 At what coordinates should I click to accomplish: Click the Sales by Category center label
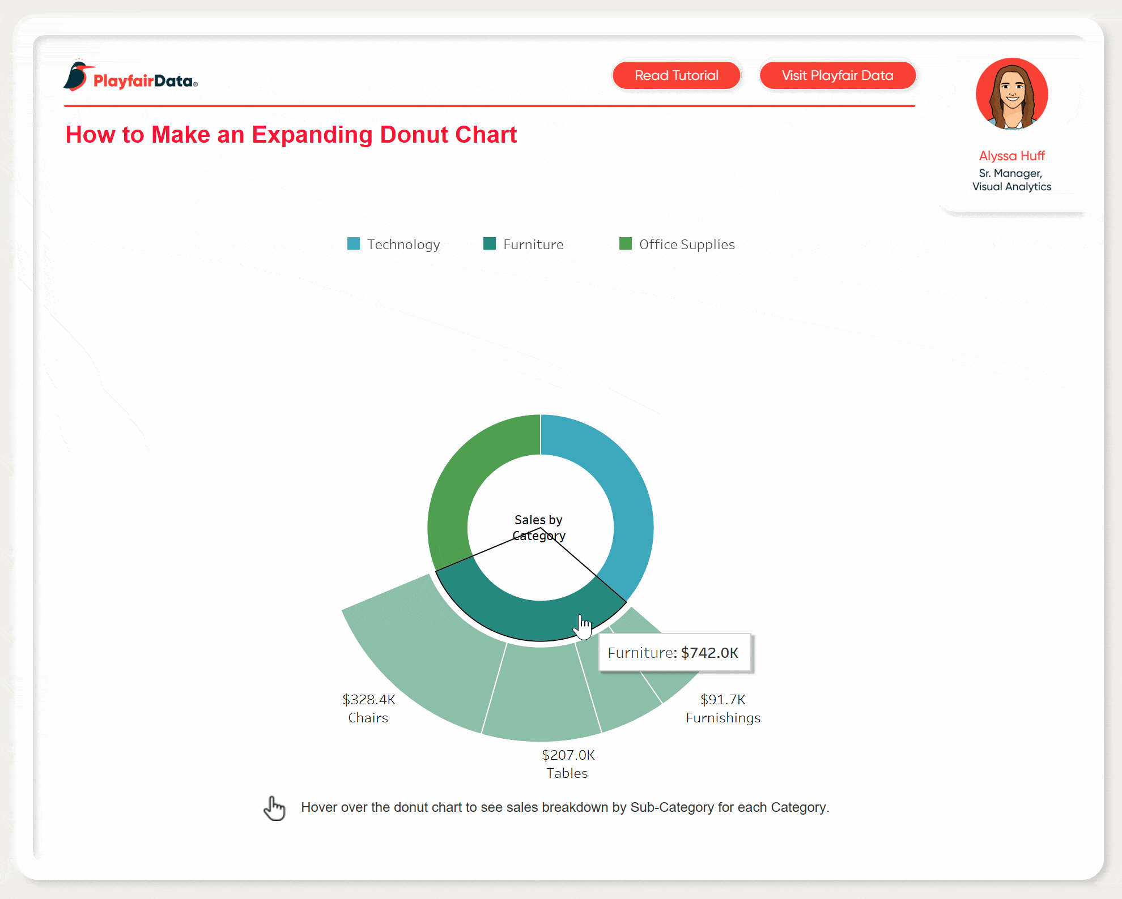(539, 528)
